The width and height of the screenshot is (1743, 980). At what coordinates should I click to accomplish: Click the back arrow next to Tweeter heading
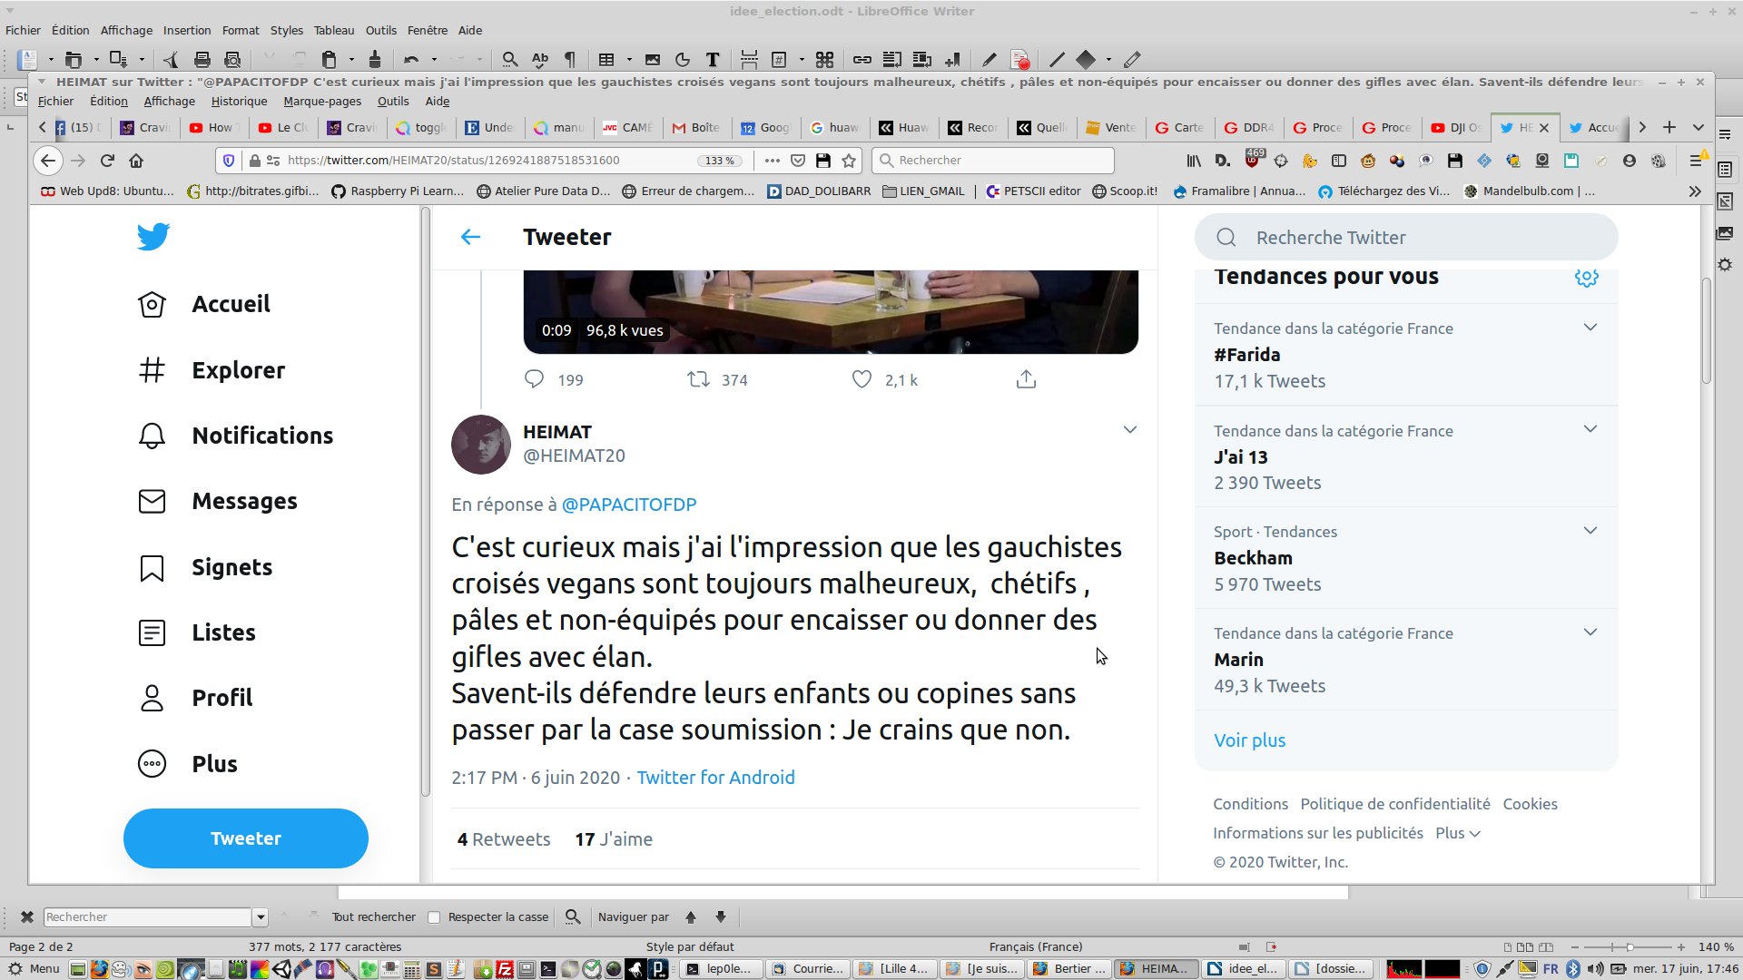(x=470, y=237)
